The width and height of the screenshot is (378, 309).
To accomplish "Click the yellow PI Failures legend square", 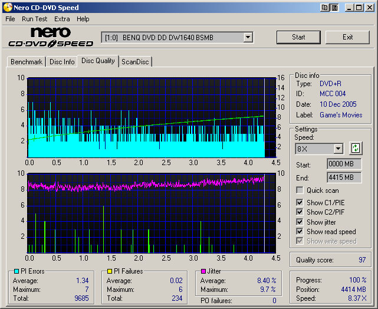I will click(x=109, y=271).
